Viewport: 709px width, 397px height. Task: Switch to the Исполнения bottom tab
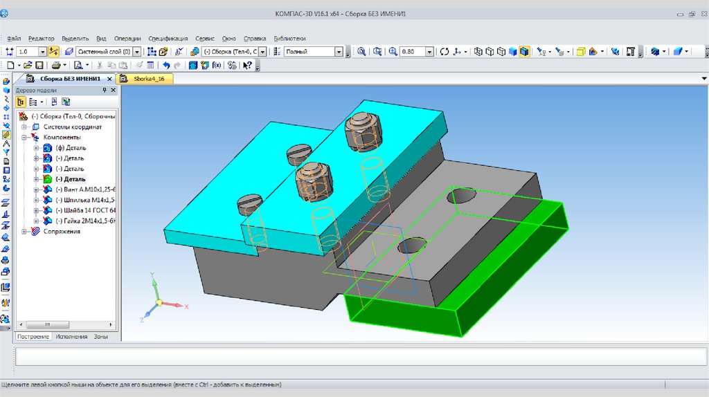pyautogui.click(x=72, y=336)
